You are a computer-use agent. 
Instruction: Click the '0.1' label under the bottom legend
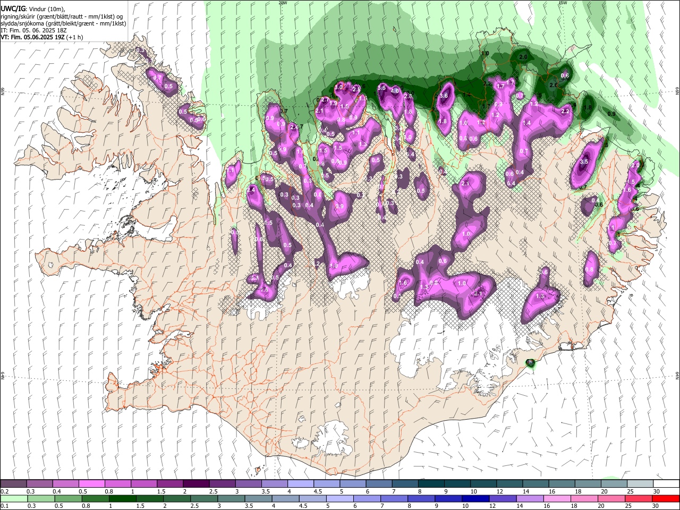(5, 506)
